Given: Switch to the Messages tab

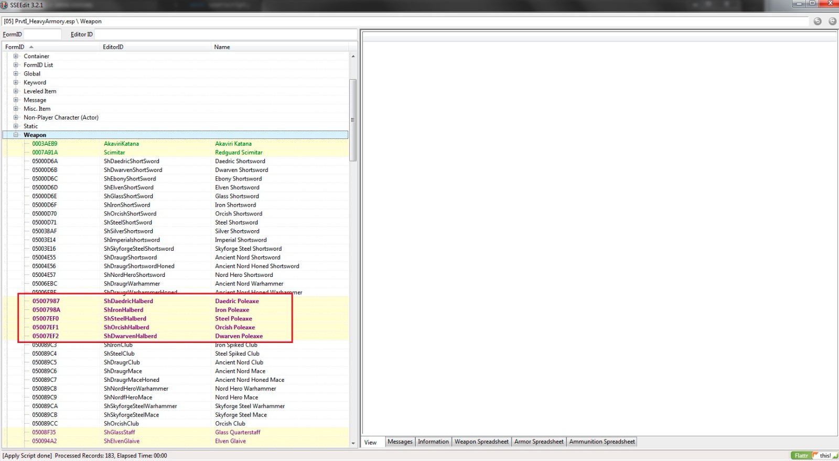Looking at the screenshot, I should [x=400, y=442].
